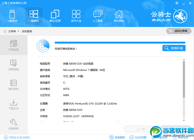Click the radar scan icon
Screen dimensions: 194x140
coord(43,46)
